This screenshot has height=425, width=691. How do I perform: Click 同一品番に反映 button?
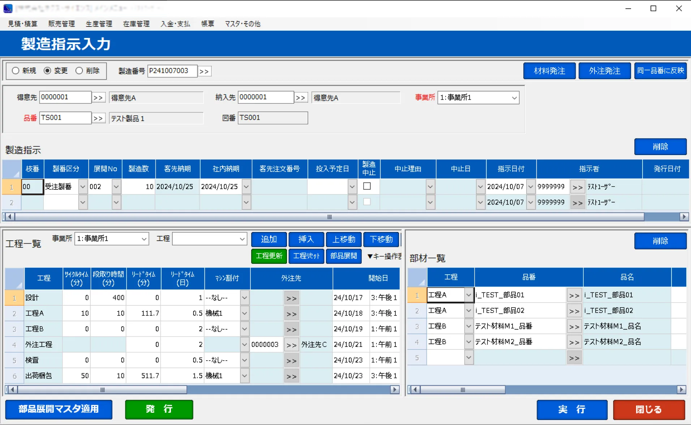tap(660, 71)
